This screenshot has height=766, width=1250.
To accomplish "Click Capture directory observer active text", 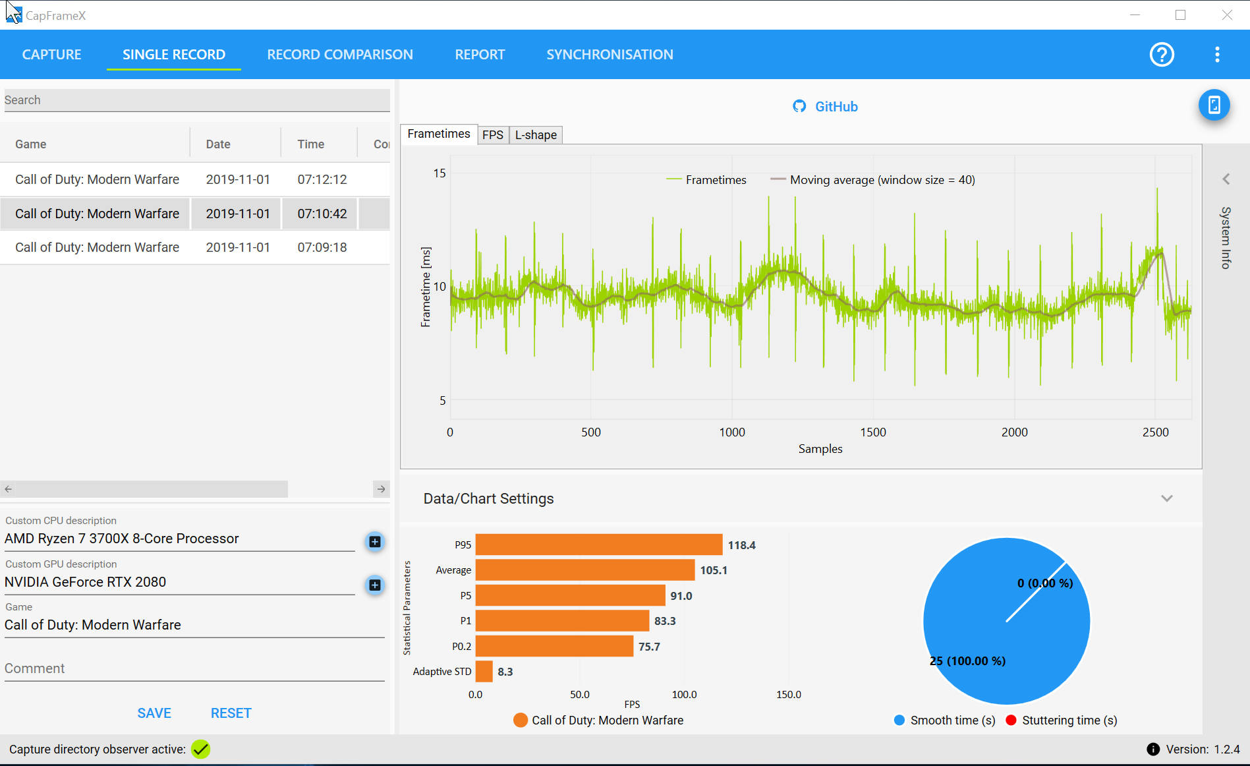I will click(x=98, y=750).
